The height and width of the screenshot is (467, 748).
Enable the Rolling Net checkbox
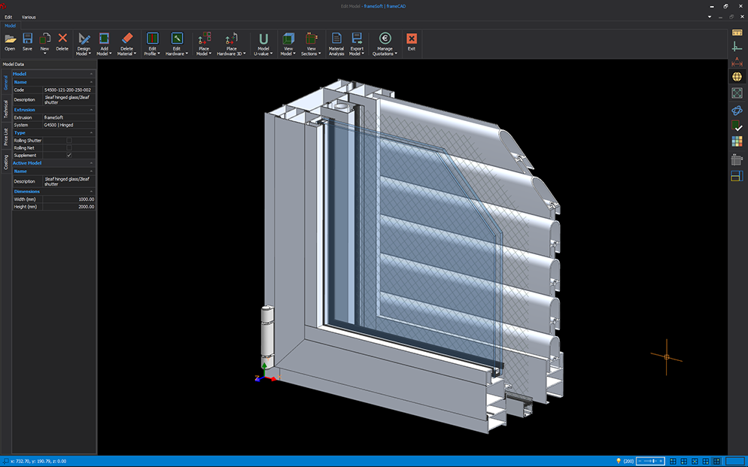point(69,147)
